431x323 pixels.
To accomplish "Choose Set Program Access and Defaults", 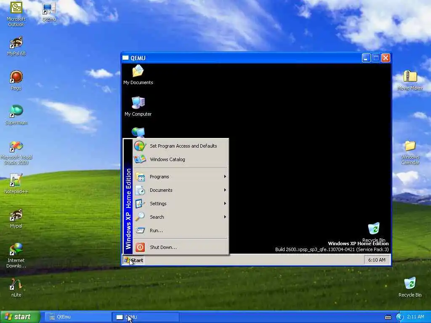I will tap(181, 146).
